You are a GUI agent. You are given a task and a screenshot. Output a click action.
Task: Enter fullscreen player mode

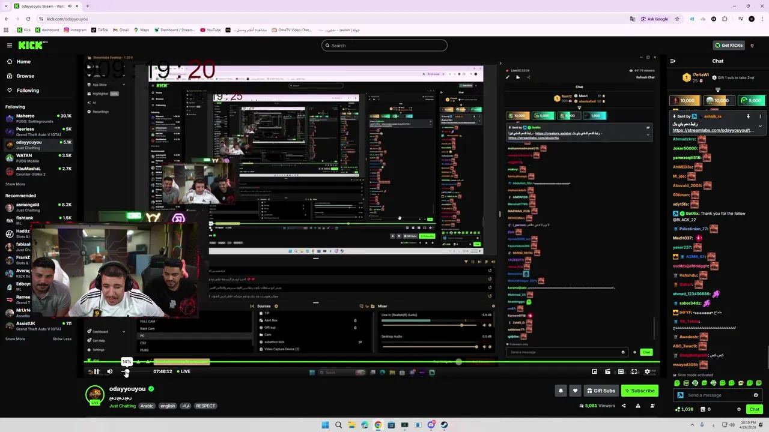point(634,371)
